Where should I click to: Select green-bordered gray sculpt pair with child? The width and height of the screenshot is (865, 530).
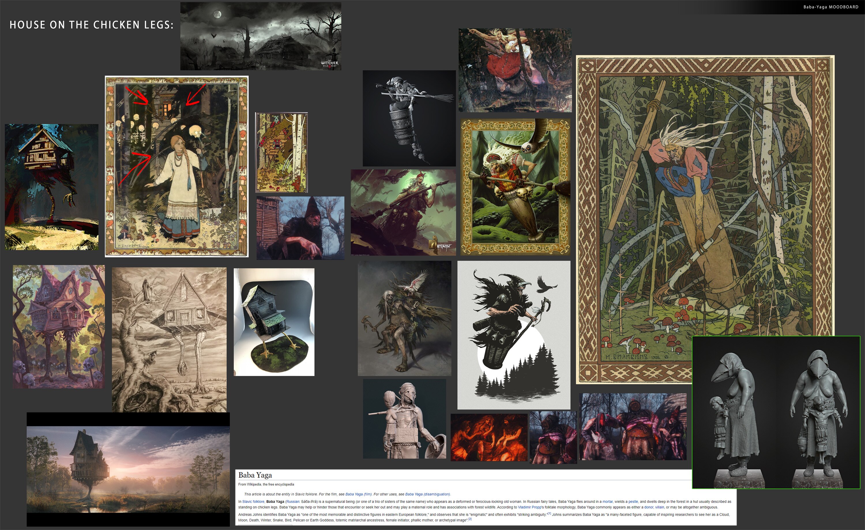pos(776,412)
